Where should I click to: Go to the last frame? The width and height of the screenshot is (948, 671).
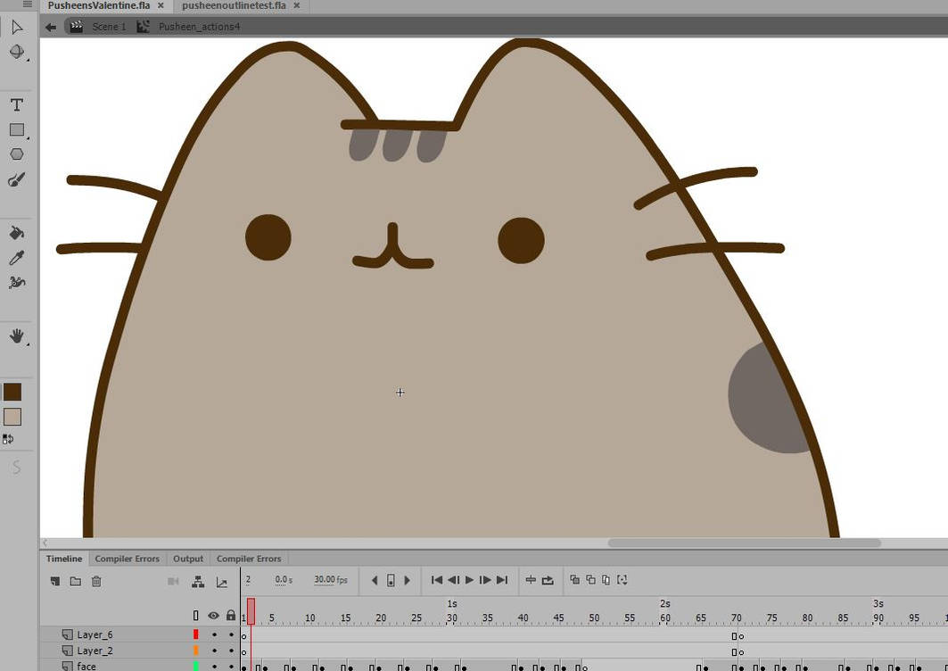click(x=502, y=580)
